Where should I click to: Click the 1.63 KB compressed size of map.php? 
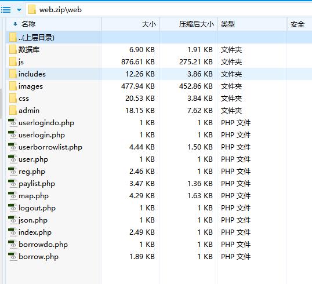[x=200, y=196]
